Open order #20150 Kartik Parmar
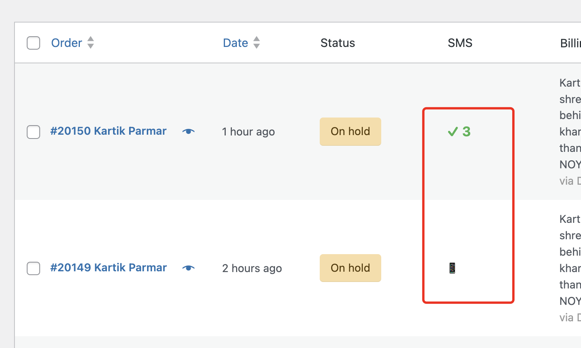581x348 pixels. [x=108, y=131]
